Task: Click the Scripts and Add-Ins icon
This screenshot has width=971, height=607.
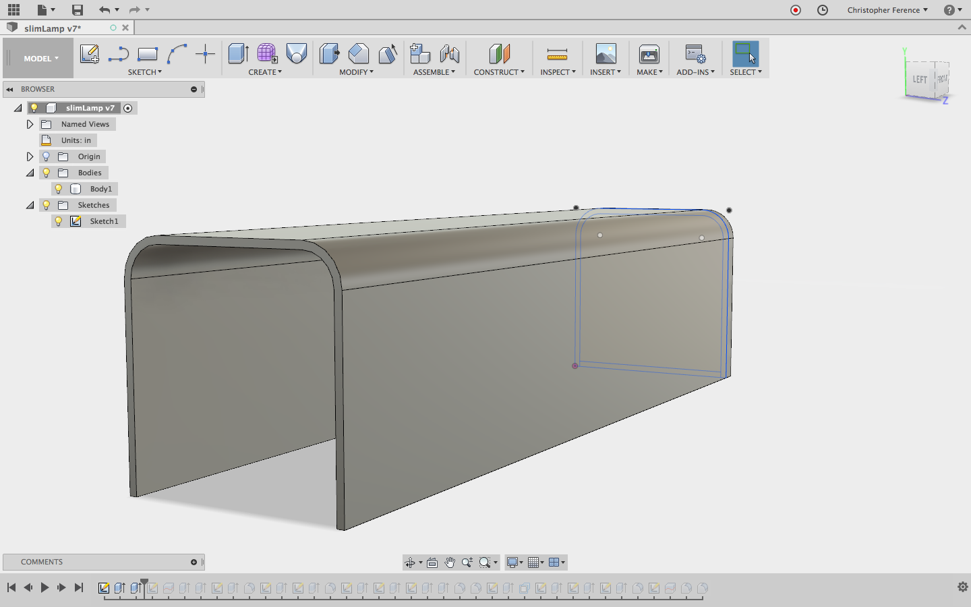Action: [695, 54]
